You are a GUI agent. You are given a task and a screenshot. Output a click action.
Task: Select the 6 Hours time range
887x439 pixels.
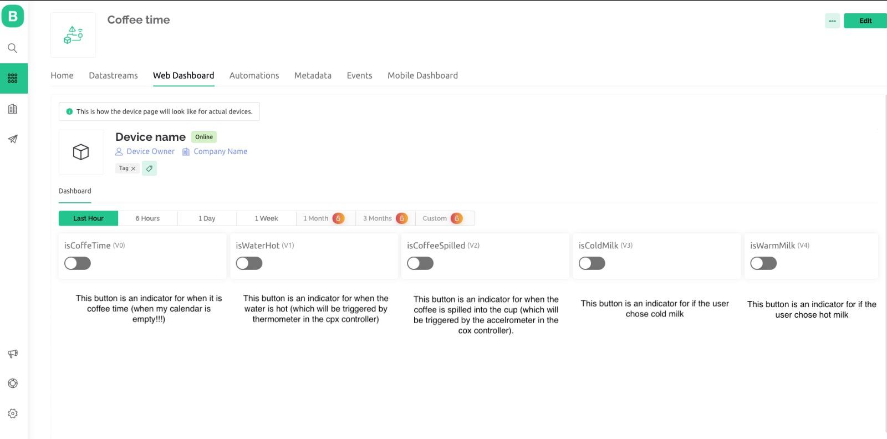147,218
